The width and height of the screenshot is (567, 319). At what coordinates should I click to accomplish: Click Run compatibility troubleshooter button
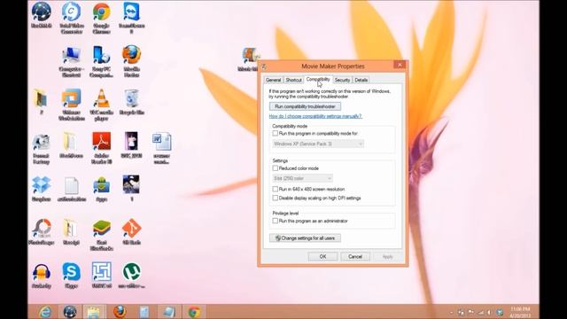pos(305,106)
